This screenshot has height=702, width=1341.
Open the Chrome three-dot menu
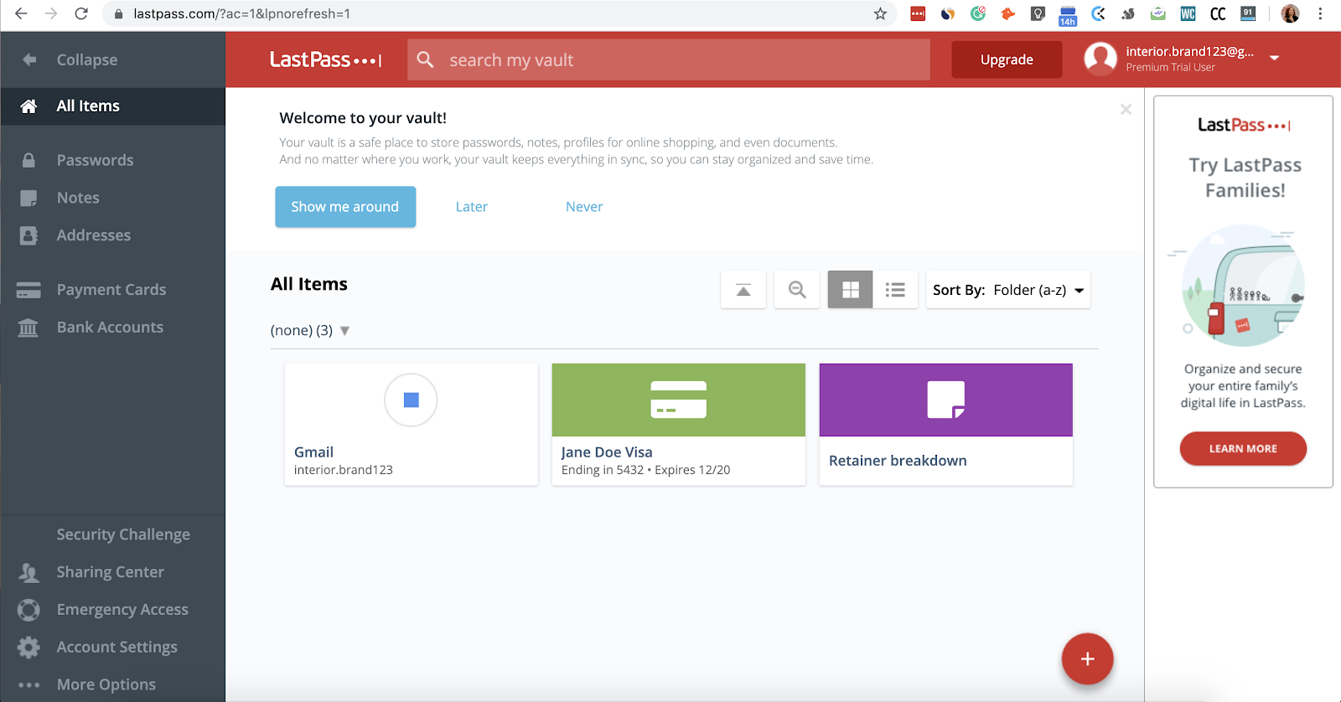[x=1321, y=13]
